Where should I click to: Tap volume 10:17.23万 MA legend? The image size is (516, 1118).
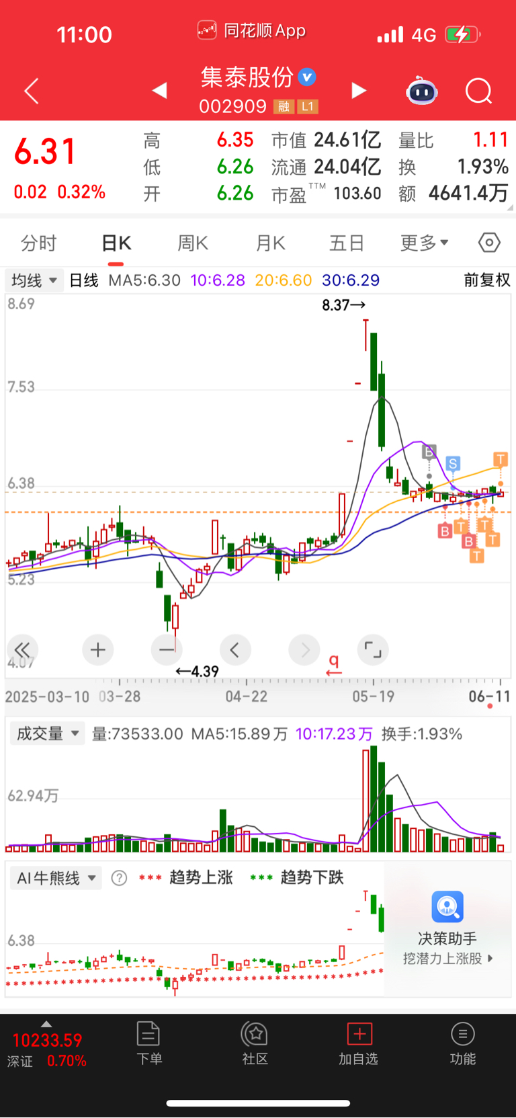click(x=334, y=733)
